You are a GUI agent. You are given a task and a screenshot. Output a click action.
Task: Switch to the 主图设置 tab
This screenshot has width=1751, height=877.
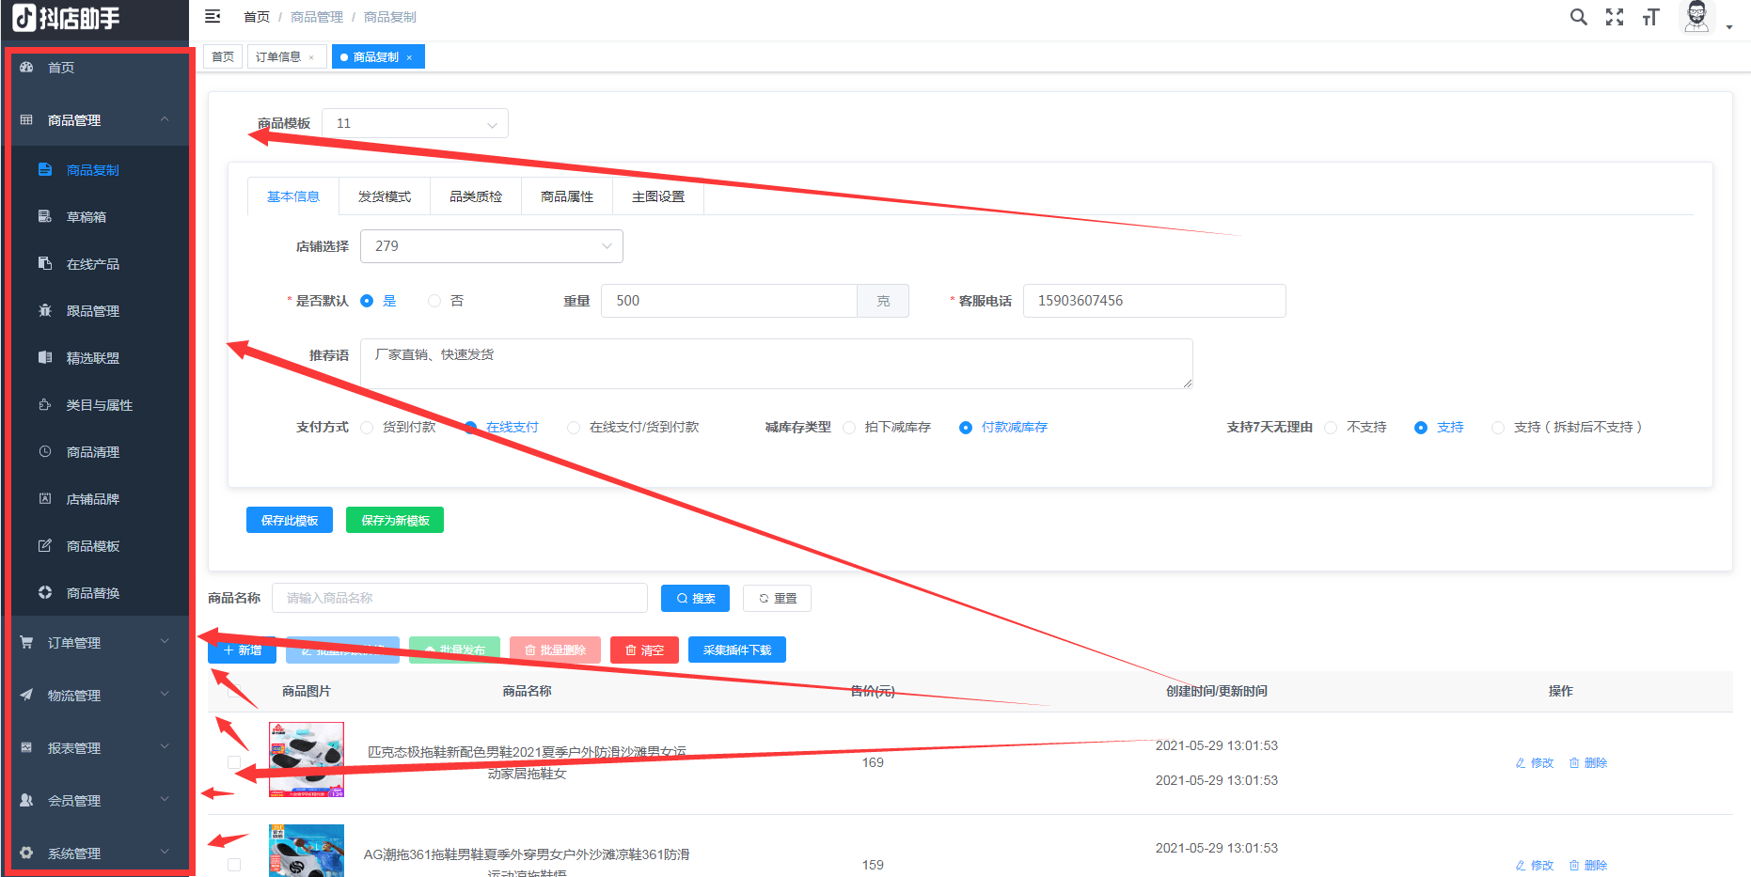point(657,196)
